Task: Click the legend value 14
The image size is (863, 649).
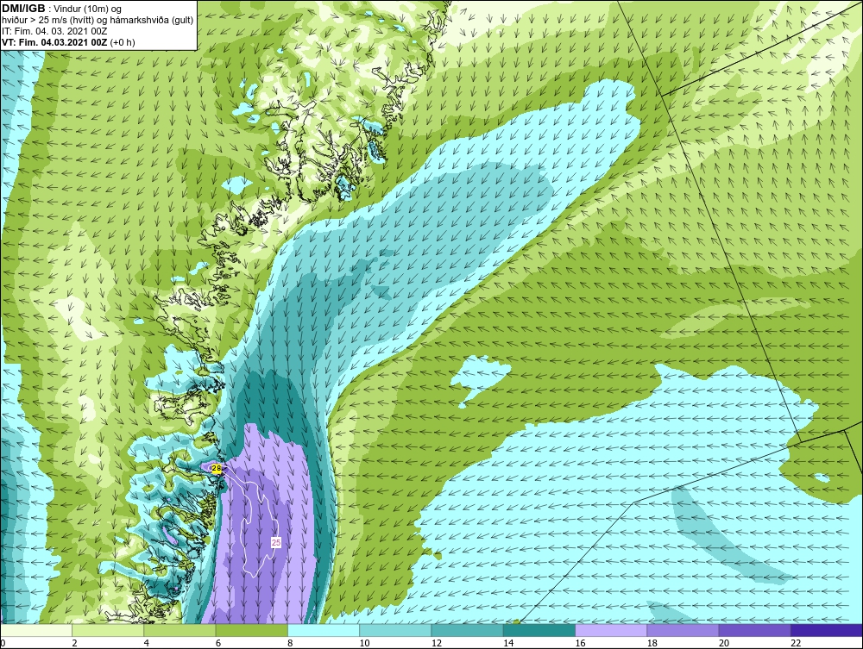Action: pyautogui.click(x=508, y=644)
